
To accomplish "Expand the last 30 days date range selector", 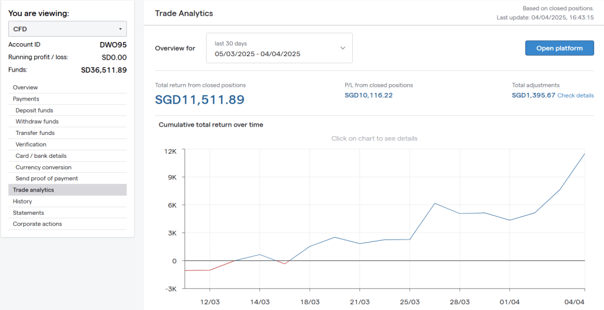I will (x=279, y=48).
